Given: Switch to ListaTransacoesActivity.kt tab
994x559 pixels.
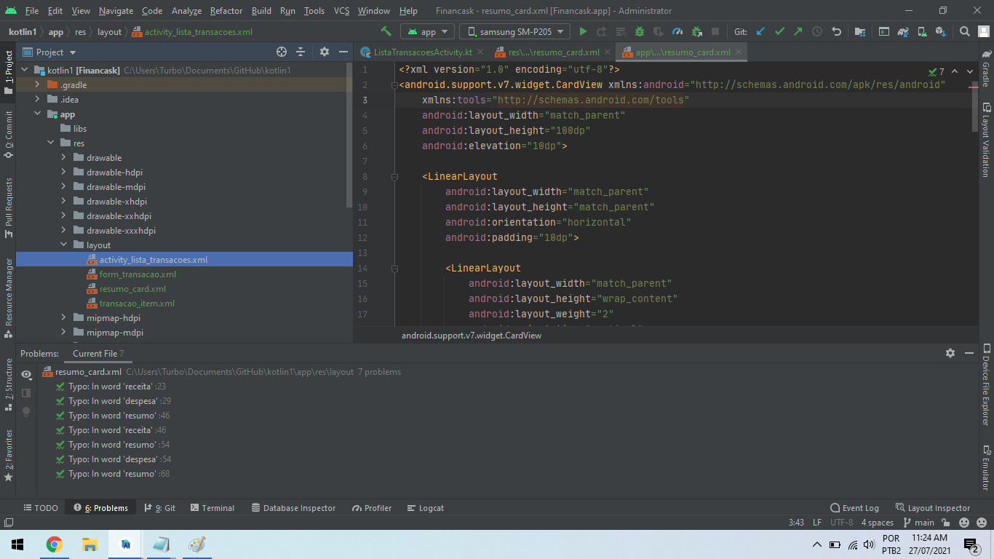Looking at the screenshot, I should click(x=423, y=52).
